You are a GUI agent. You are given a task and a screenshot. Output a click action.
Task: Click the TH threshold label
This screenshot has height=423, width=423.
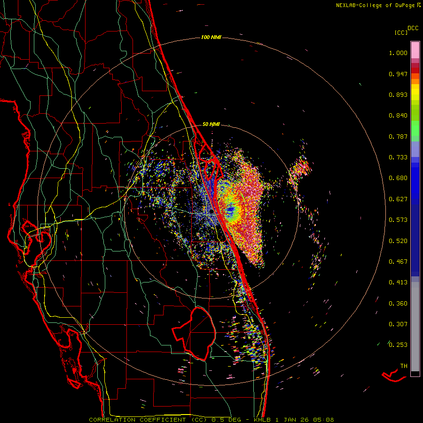(404, 366)
